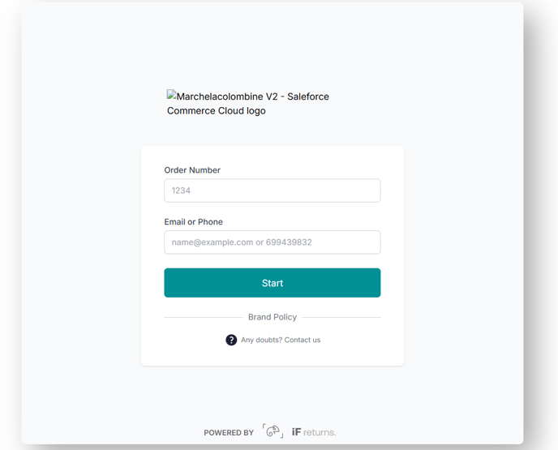Click the bold iF brand mark
This screenshot has width=558, height=450.
(x=297, y=432)
